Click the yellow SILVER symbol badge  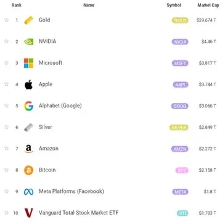179,128
